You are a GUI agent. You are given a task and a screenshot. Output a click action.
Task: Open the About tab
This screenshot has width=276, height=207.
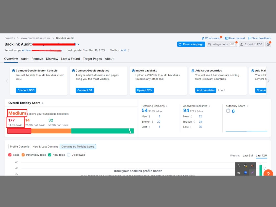[x=109, y=59]
